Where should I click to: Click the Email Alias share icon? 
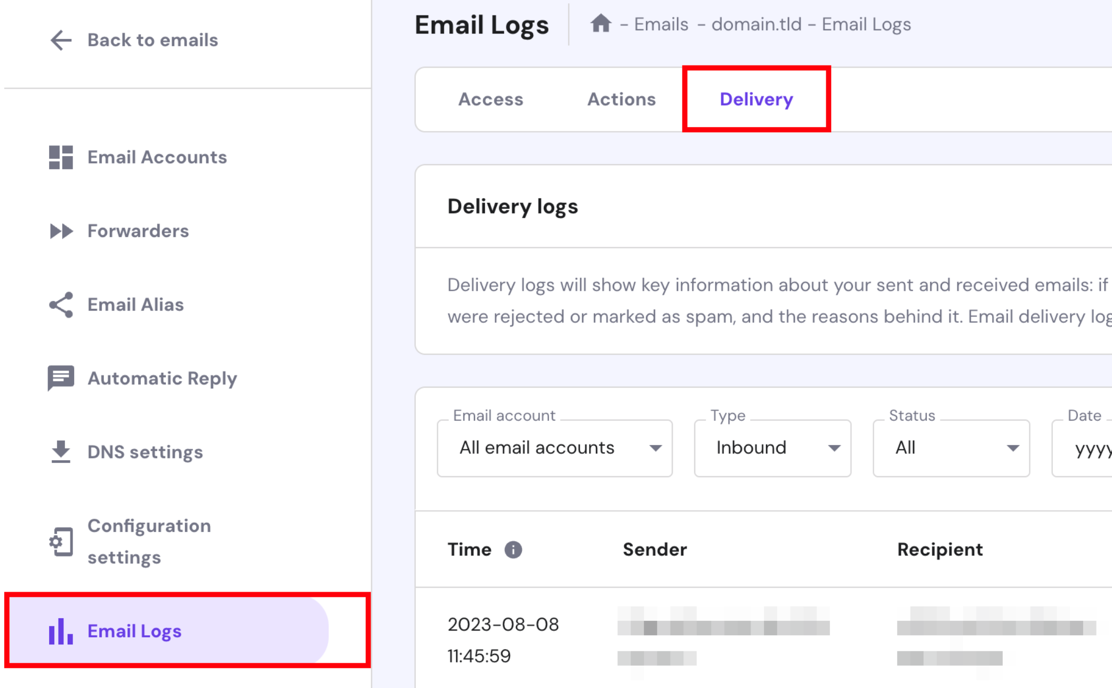tap(61, 305)
